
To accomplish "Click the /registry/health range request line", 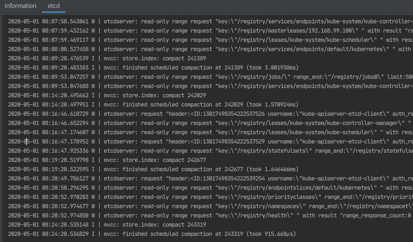I will (210, 216).
